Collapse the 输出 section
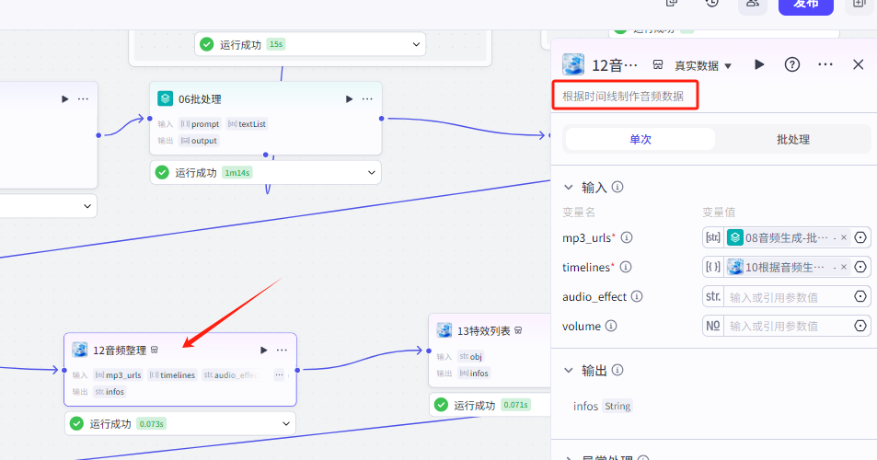The width and height of the screenshot is (877, 460). pos(569,370)
